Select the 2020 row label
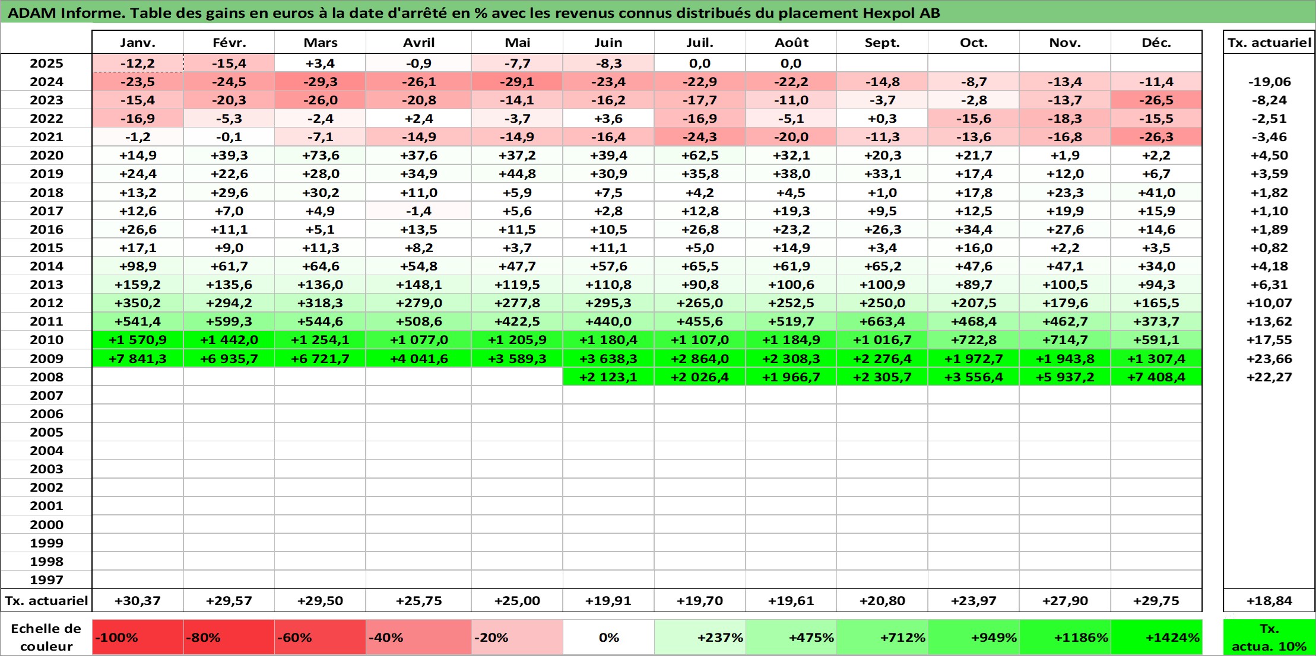The width and height of the screenshot is (1316, 656). [x=46, y=155]
